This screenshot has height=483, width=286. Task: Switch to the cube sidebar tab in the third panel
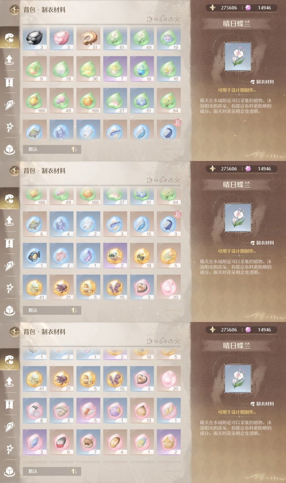pyautogui.click(x=9, y=471)
